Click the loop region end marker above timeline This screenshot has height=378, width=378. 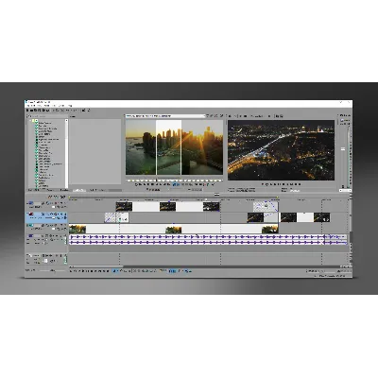click(x=278, y=198)
